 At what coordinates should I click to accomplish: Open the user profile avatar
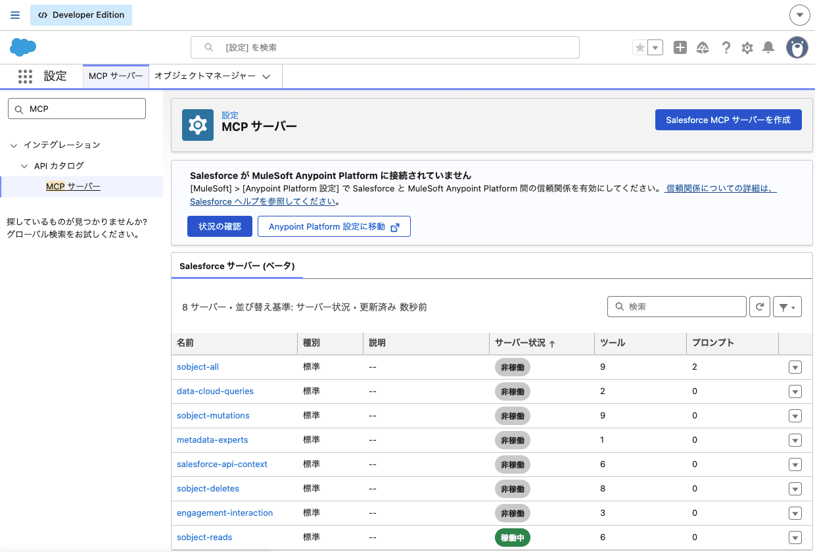pos(797,47)
